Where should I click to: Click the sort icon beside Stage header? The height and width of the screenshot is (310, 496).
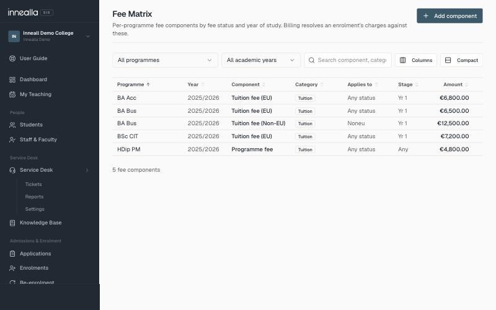(x=417, y=84)
